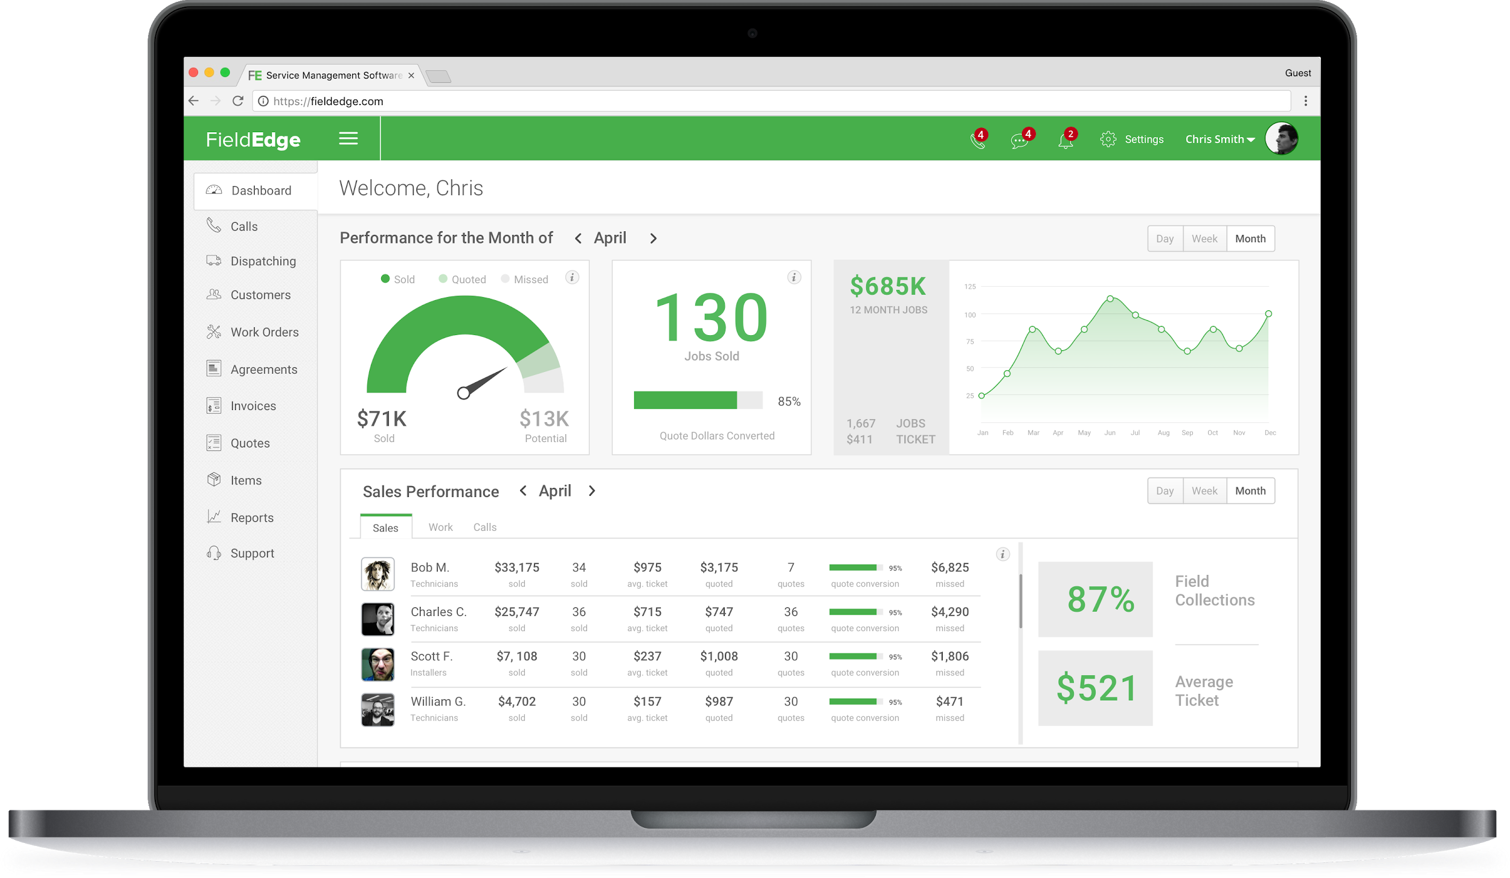Click site info icon in address bar
1510x878 pixels.
[x=263, y=101]
